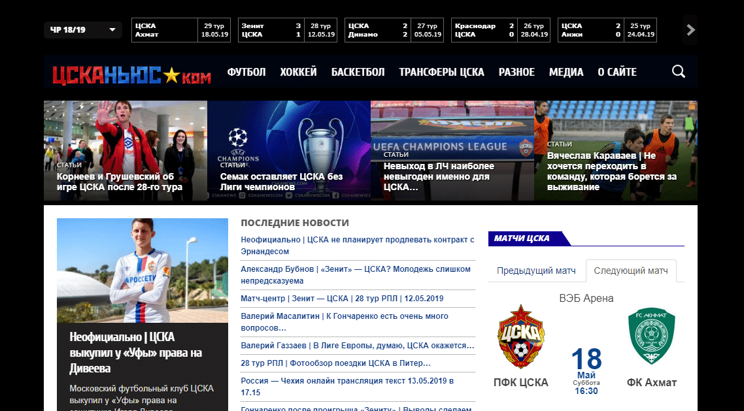Open the ЧР 18/19 season dropdown

click(82, 30)
